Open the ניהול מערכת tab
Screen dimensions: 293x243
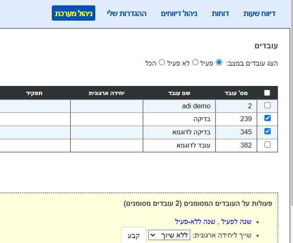click(73, 13)
